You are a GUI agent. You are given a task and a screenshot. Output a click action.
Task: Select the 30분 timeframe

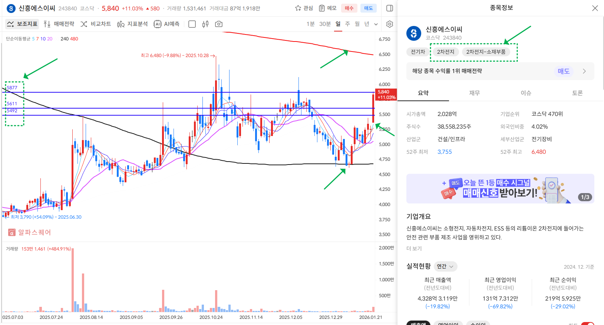(325, 24)
